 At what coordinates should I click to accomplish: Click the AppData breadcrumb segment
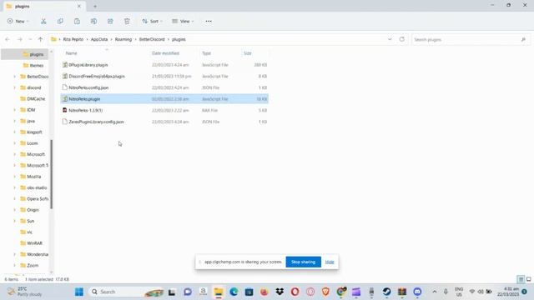[99, 39]
